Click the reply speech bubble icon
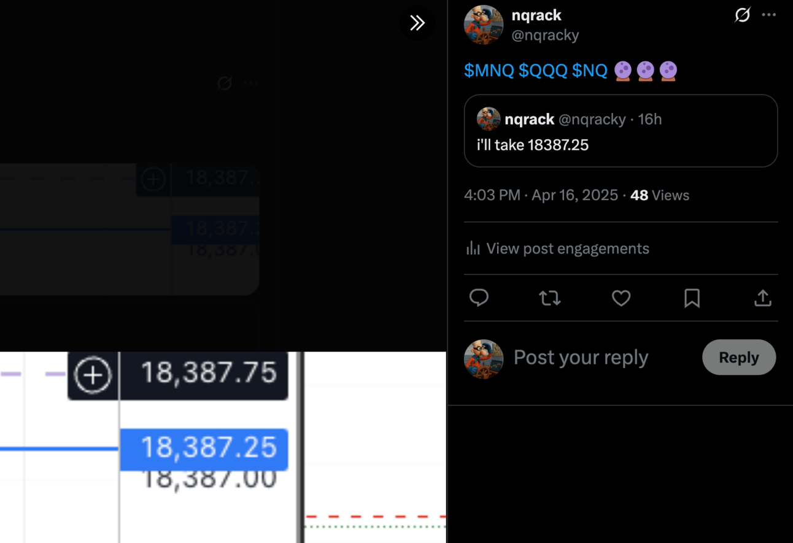Screen dimensions: 793x543 [479, 298]
